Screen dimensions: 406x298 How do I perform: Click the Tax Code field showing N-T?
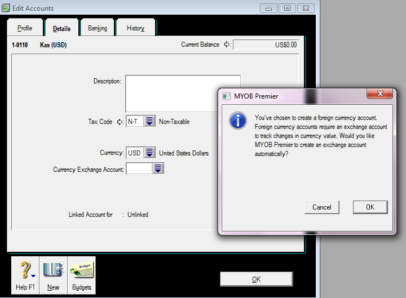click(135, 121)
